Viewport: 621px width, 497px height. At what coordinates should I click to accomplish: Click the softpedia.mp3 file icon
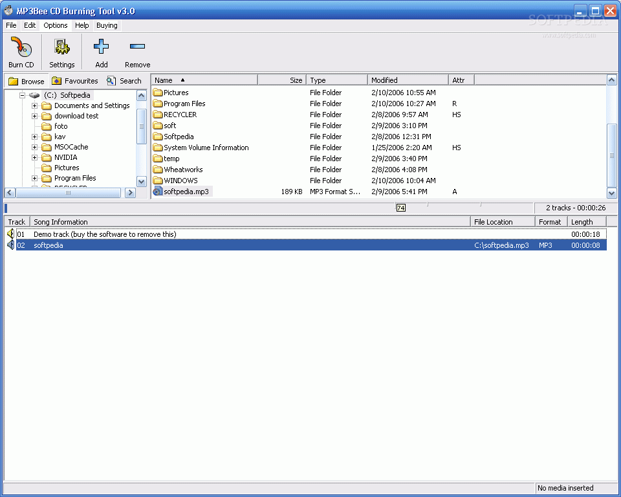pyautogui.click(x=158, y=192)
